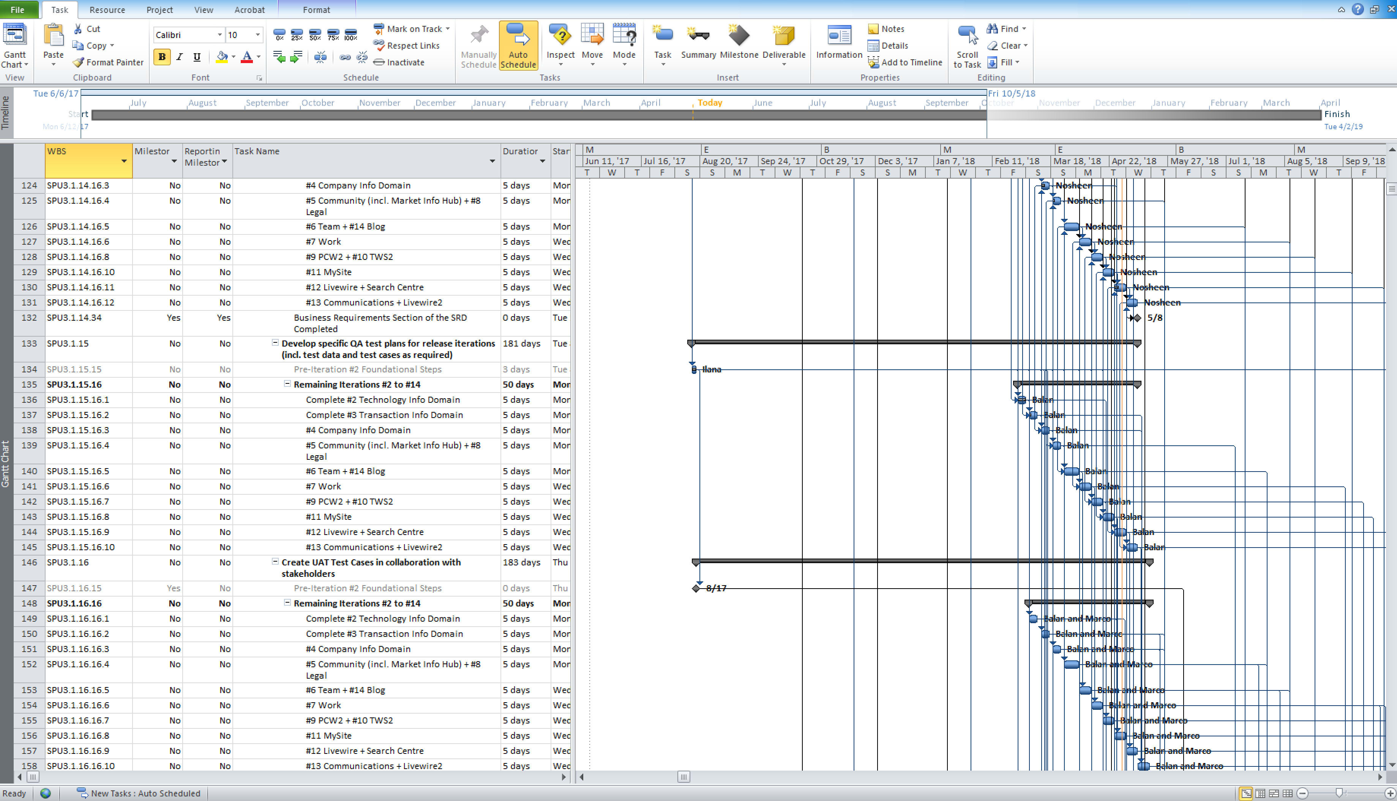Image resolution: width=1397 pixels, height=801 pixels.
Task: Click Auto Schedule button in ribbon
Action: pos(519,45)
